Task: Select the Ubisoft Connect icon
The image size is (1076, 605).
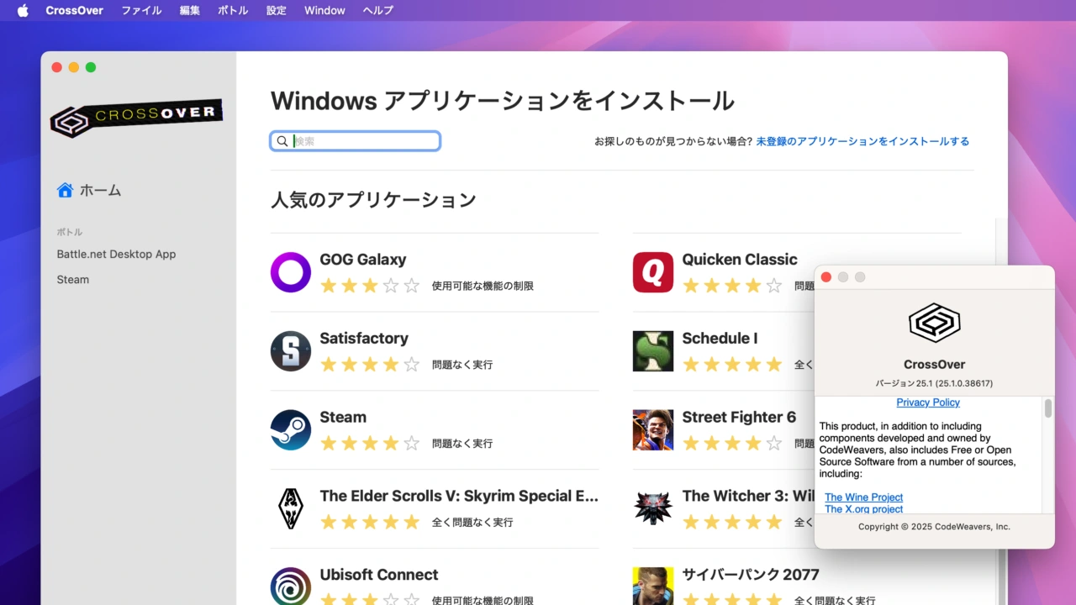Action: (x=290, y=586)
